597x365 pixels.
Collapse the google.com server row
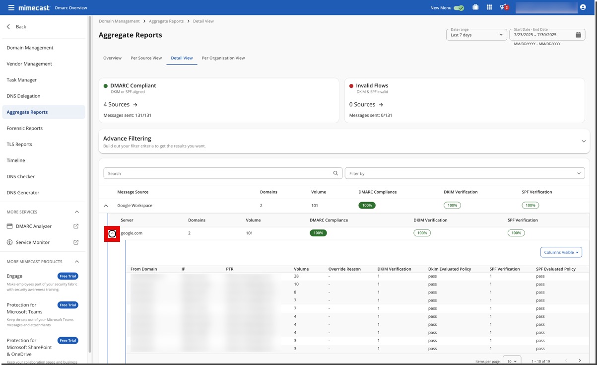(112, 233)
